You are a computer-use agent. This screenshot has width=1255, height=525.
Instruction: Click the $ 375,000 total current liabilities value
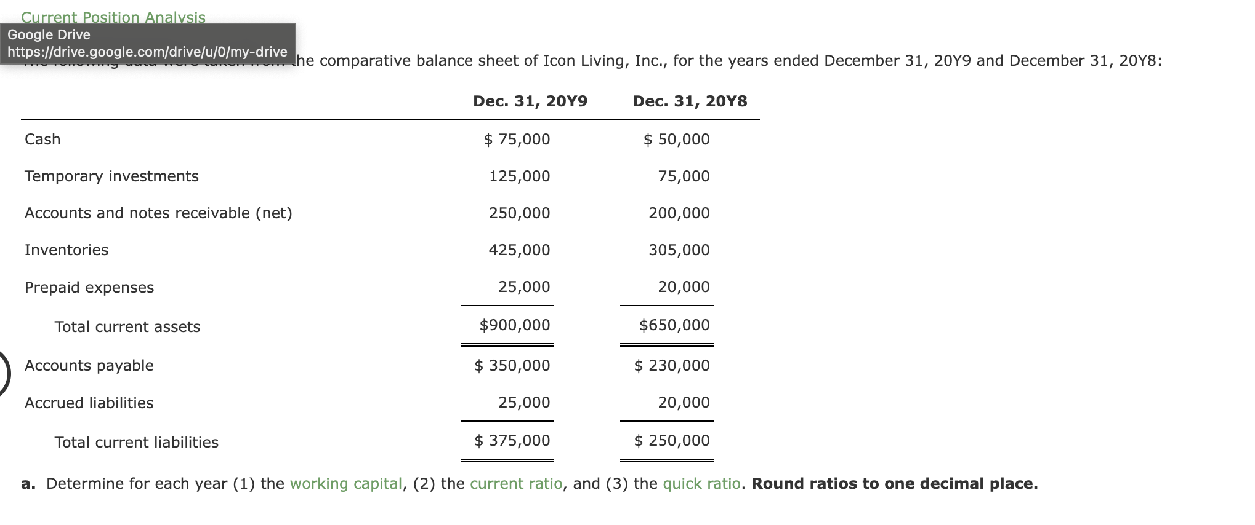coord(512,441)
